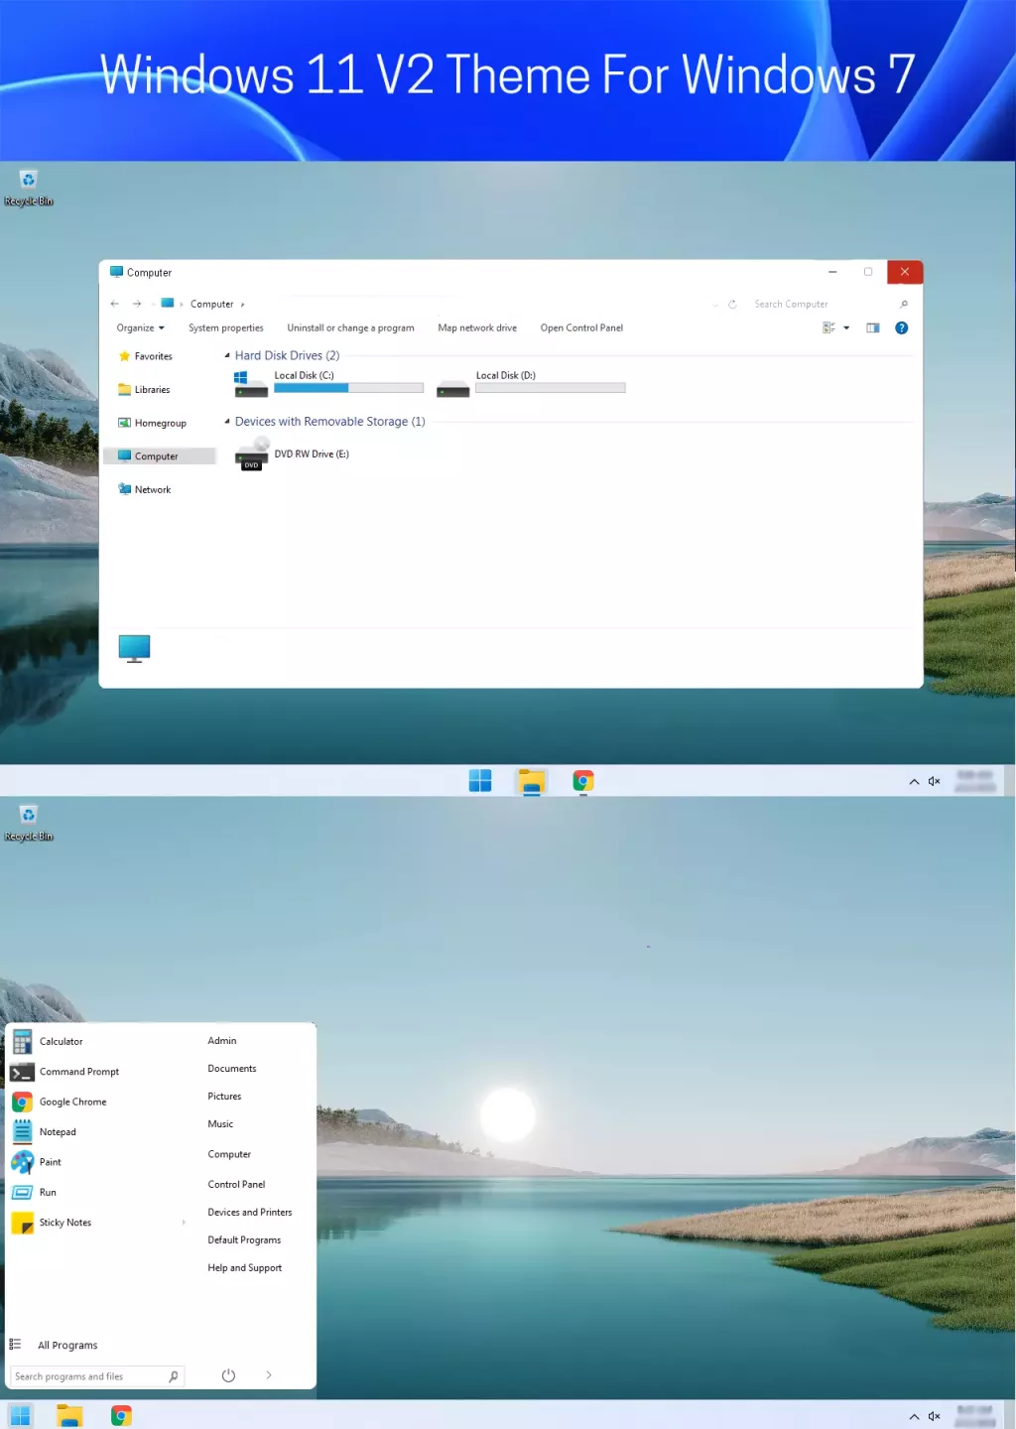Click muted volume icon on upper taskbar

[x=935, y=782]
